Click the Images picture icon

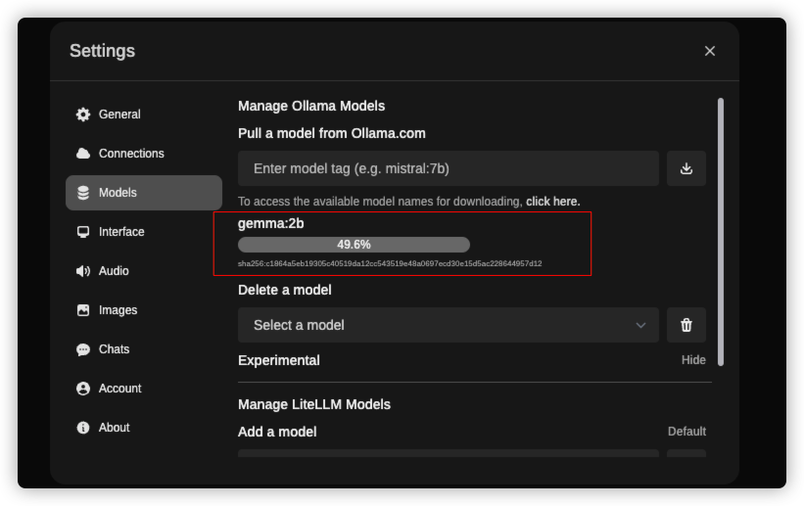[x=83, y=310]
